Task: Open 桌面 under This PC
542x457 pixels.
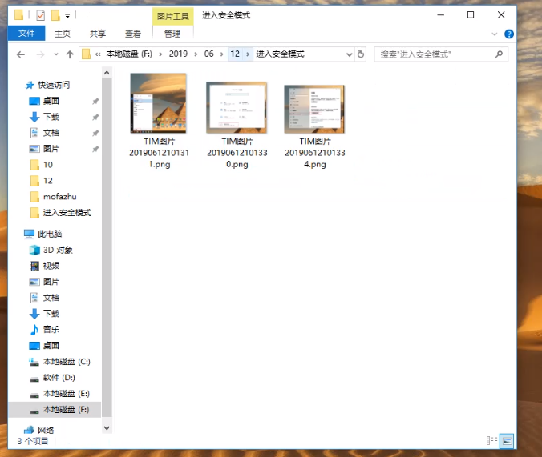Action: (51, 346)
